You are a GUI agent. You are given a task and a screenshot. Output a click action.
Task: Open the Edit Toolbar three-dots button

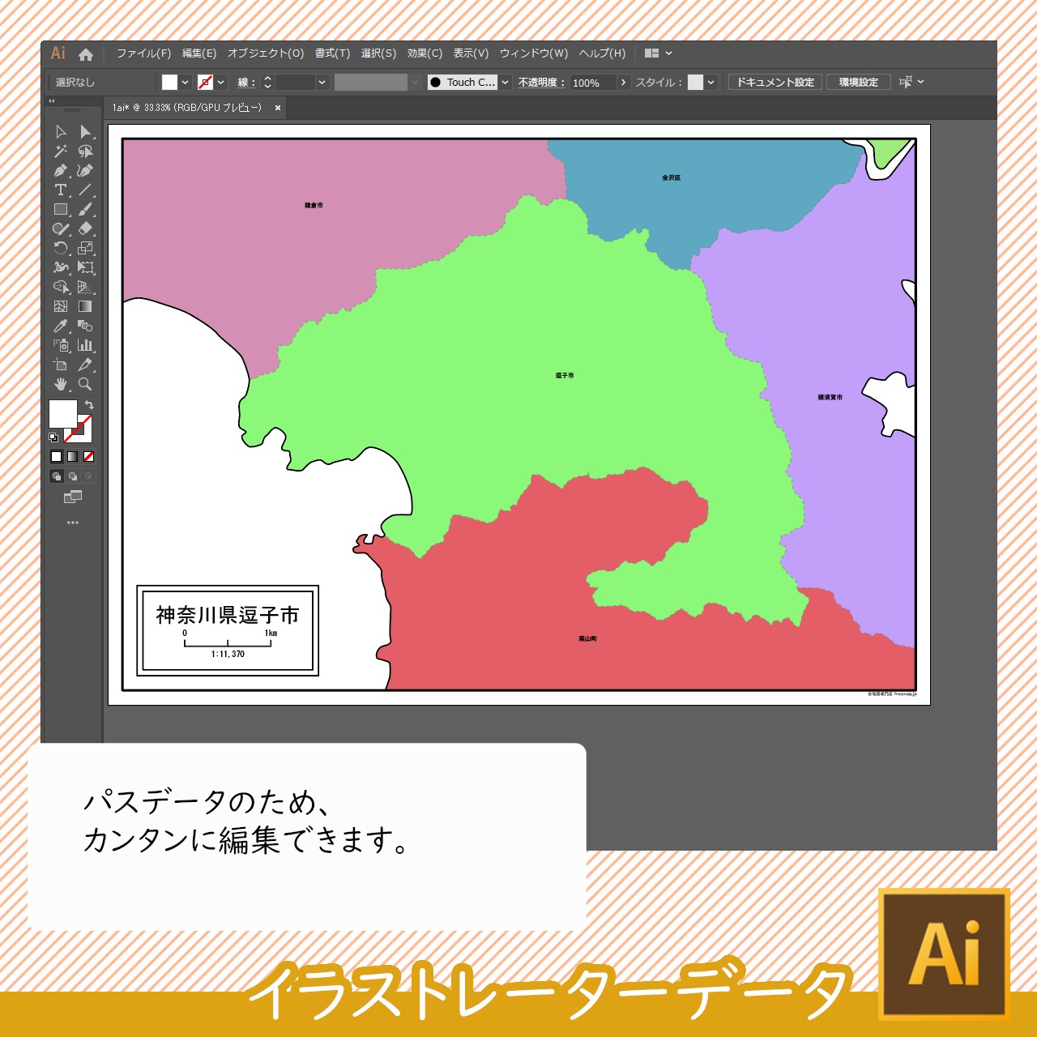pos(73,523)
